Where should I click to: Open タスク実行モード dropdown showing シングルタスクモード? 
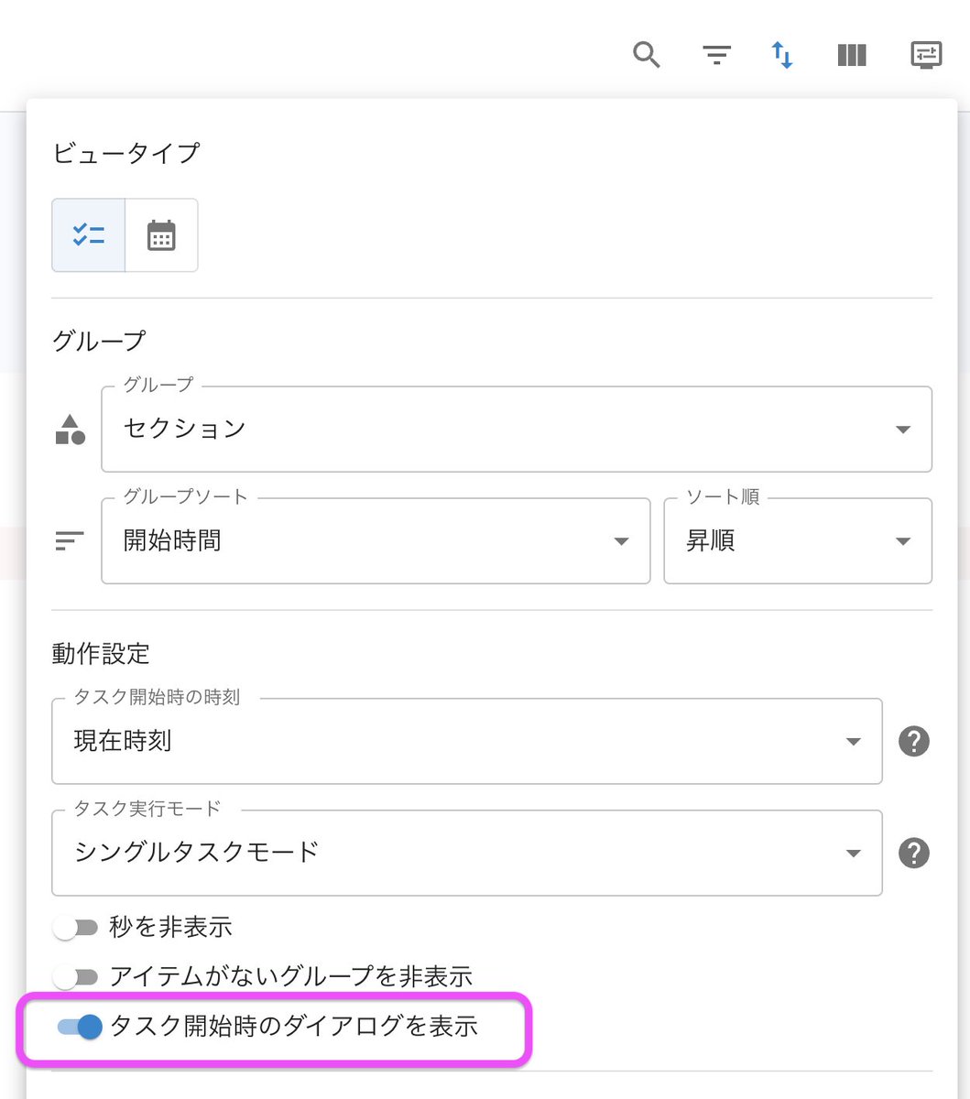467,853
